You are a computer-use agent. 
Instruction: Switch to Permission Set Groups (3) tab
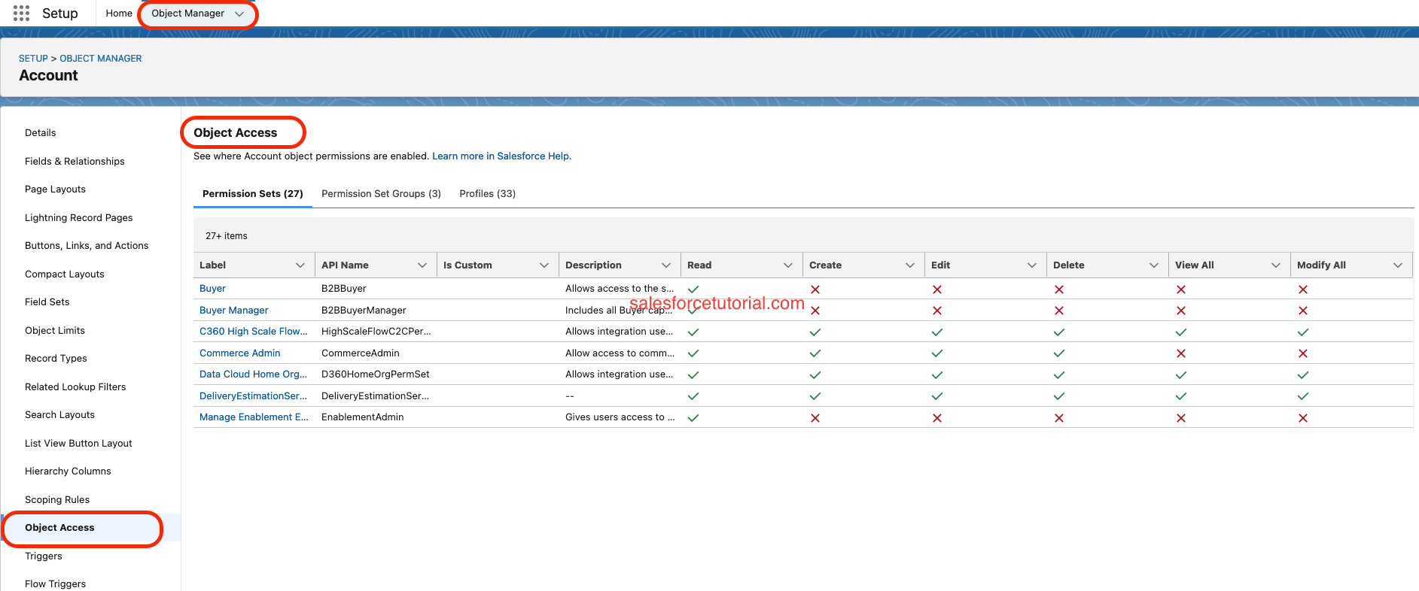[381, 194]
